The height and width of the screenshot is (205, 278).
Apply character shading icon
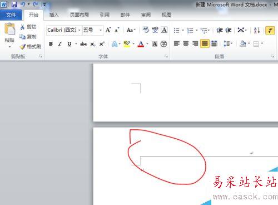tap(155, 44)
